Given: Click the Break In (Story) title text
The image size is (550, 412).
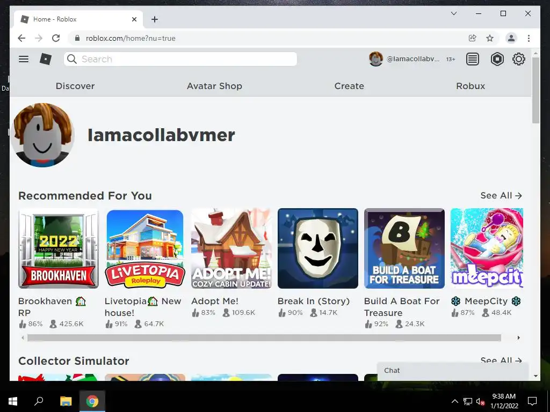Looking at the screenshot, I should tap(314, 301).
